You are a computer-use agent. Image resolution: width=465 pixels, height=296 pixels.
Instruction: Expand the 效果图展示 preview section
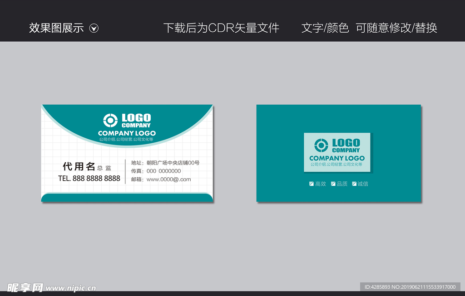point(56,28)
